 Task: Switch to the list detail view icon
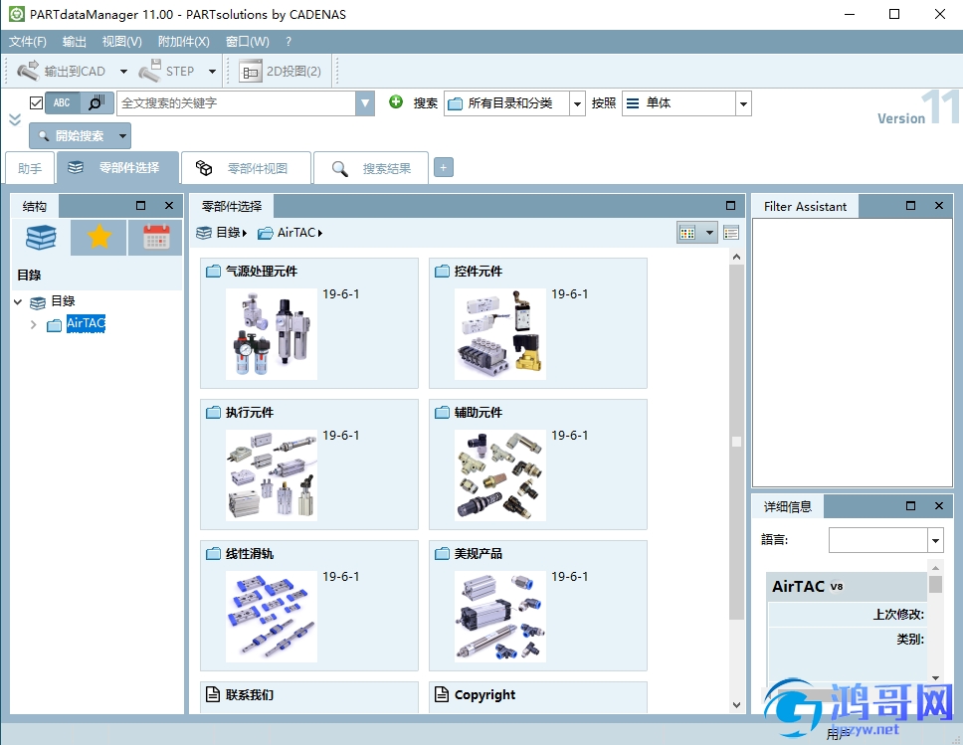[731, 233]
